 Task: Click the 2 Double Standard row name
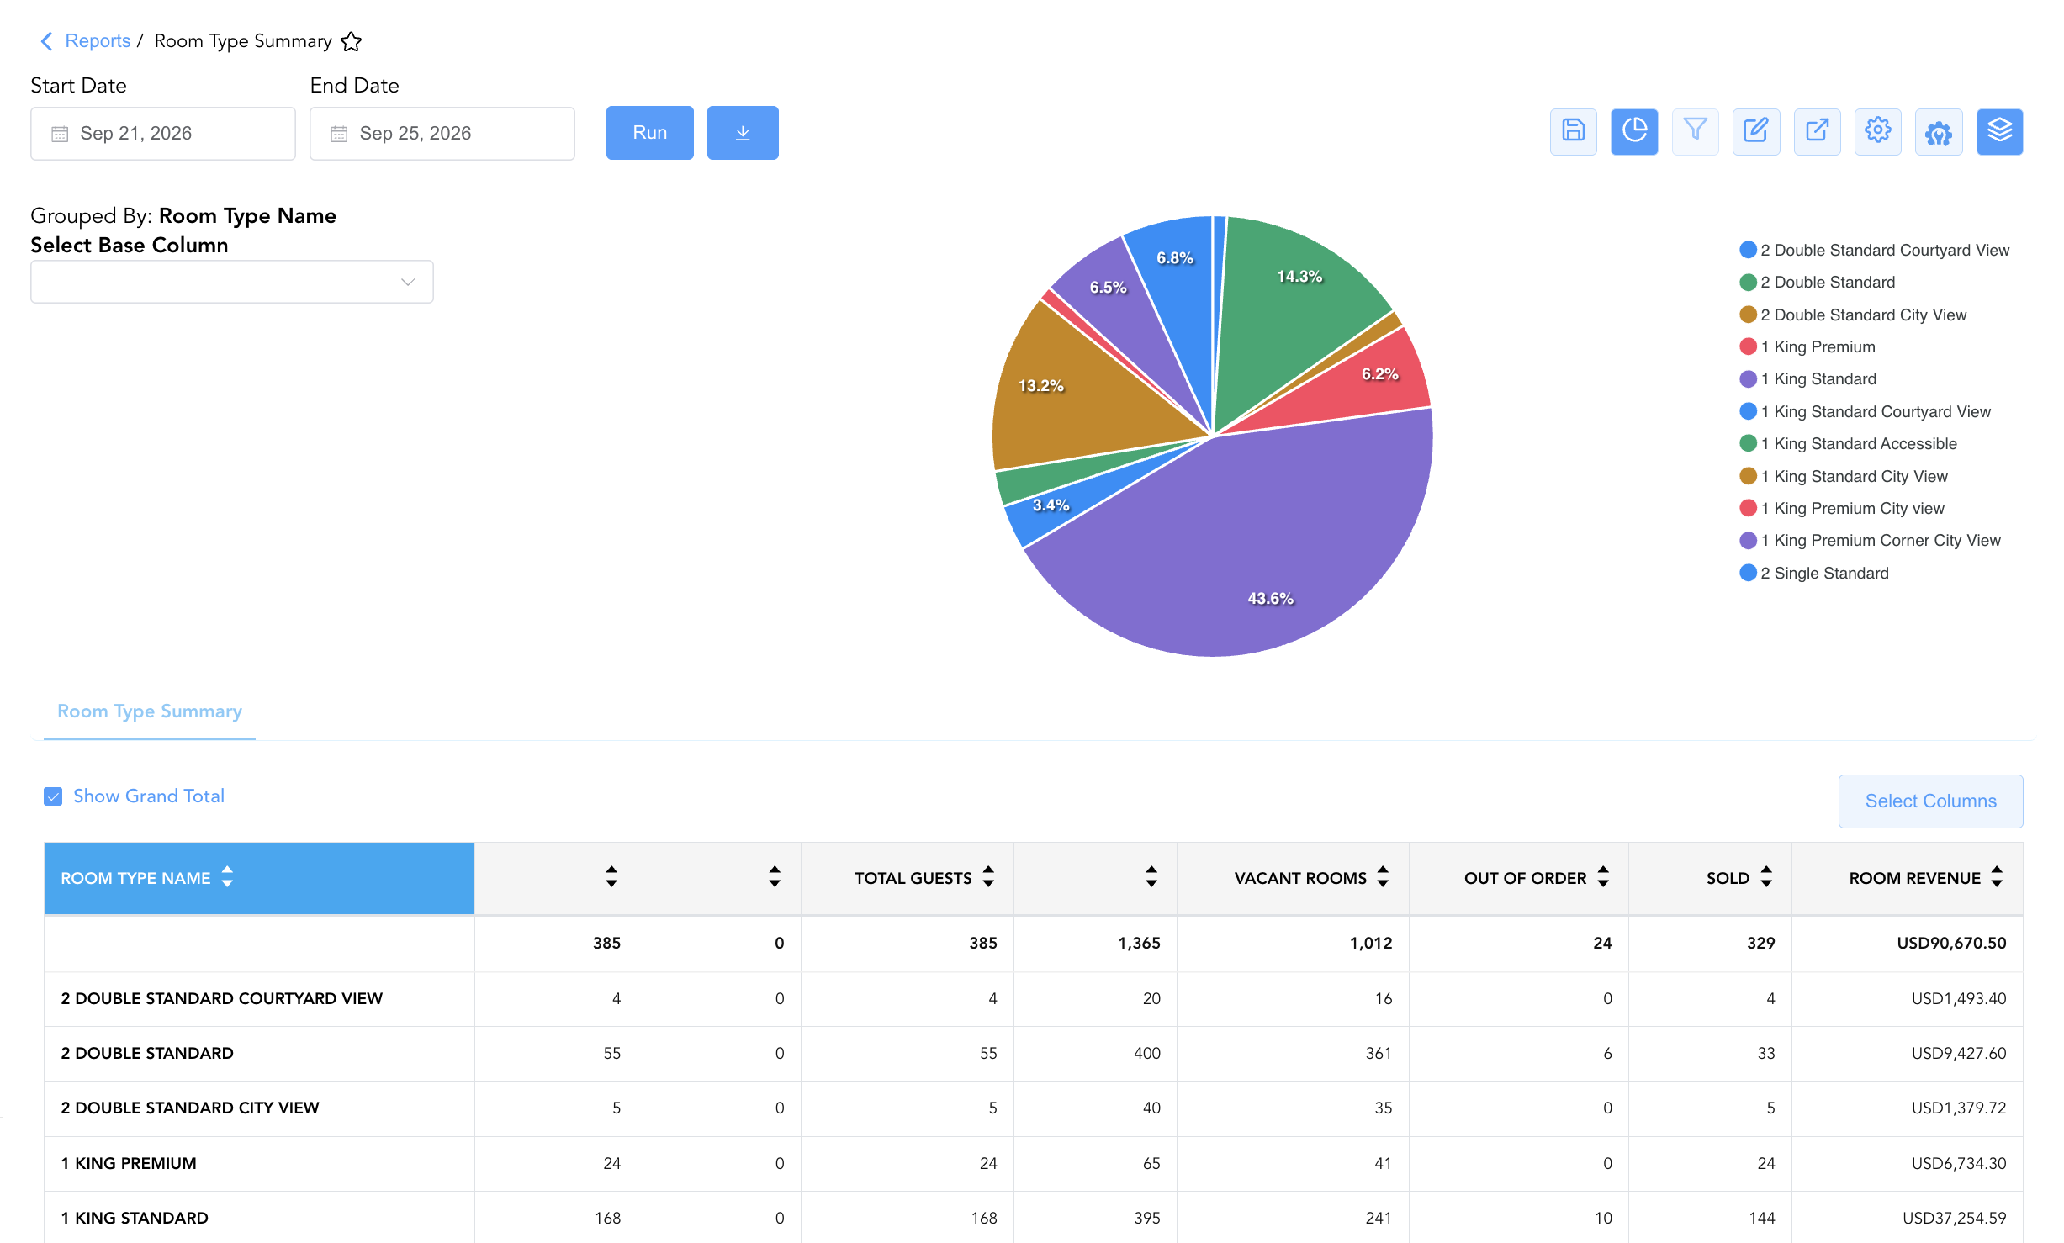point(147,1053)
